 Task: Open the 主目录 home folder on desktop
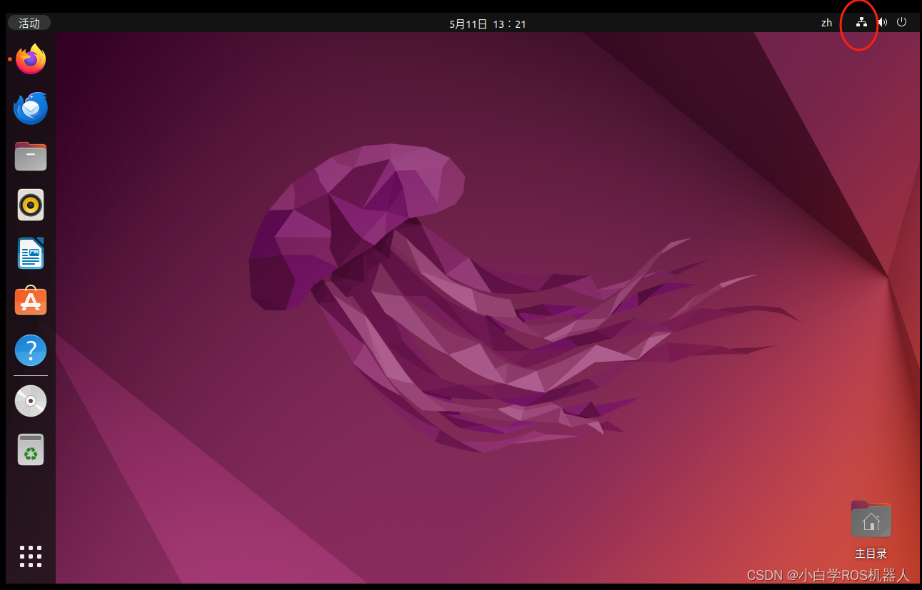pyautogui.click(x=871, y=529)
